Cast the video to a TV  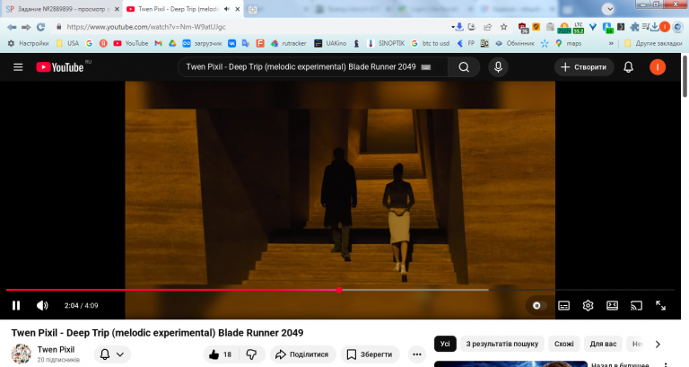[636, 305]
